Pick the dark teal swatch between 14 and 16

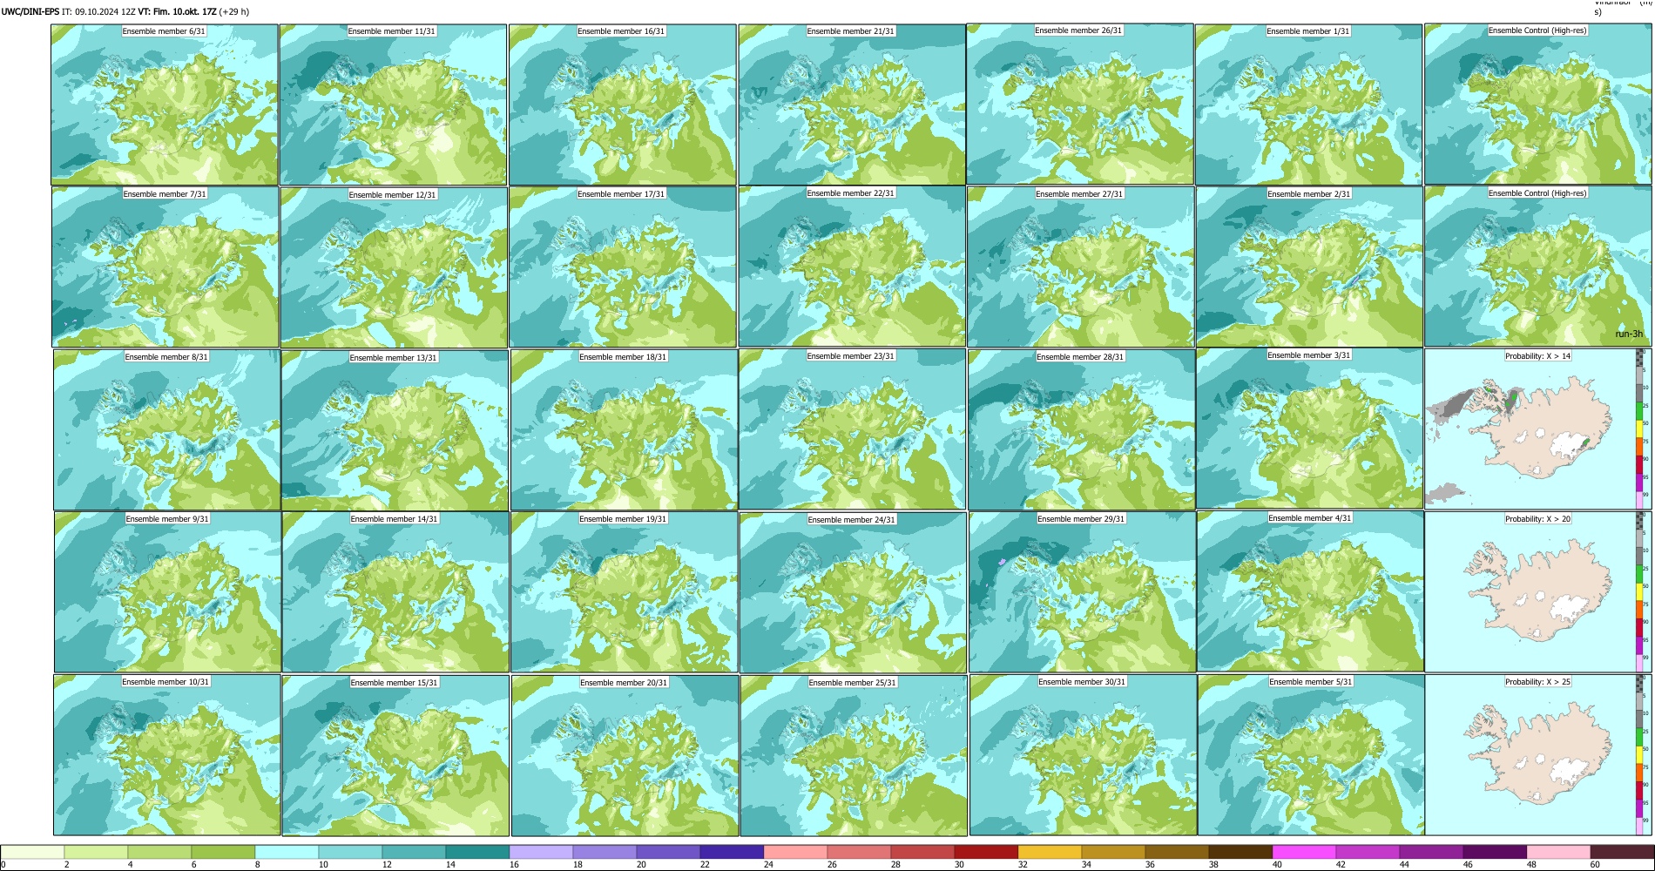tap(477, 852)
